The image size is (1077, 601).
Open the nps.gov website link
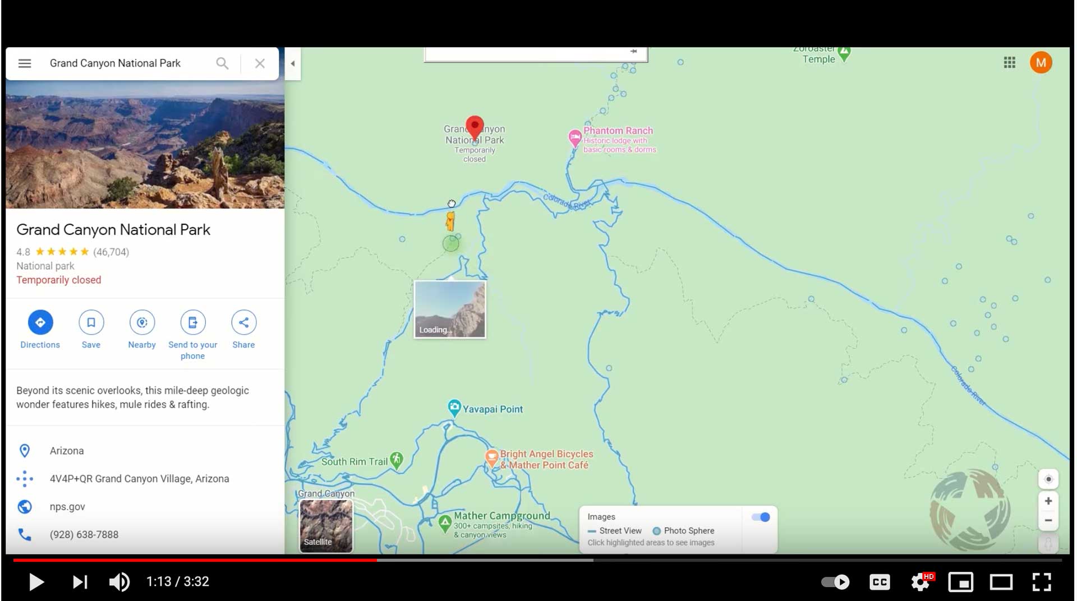click(x=67, y=507)
